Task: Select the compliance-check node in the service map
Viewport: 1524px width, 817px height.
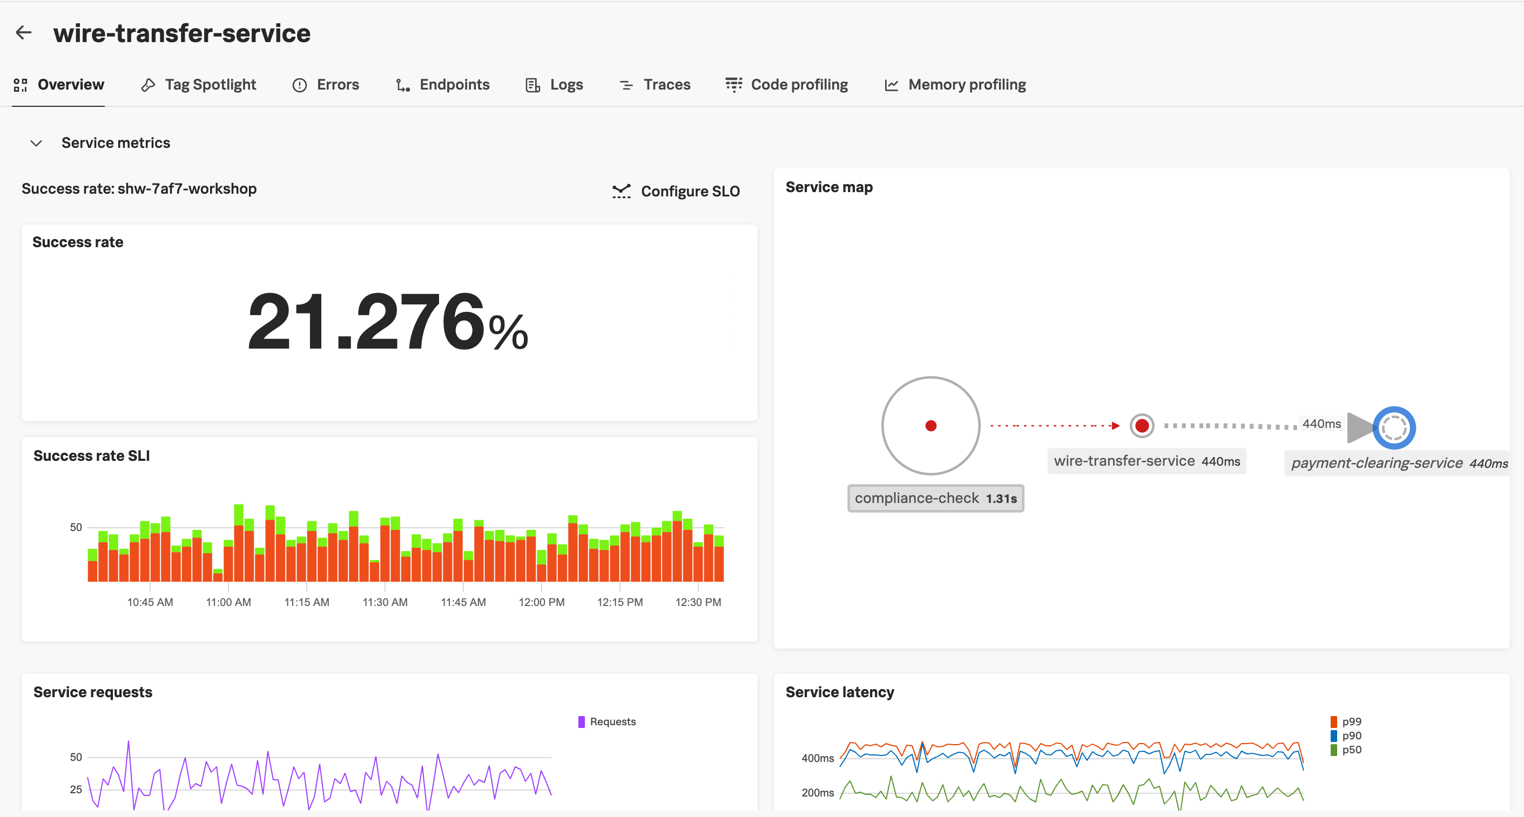Action: pos(930,425)
